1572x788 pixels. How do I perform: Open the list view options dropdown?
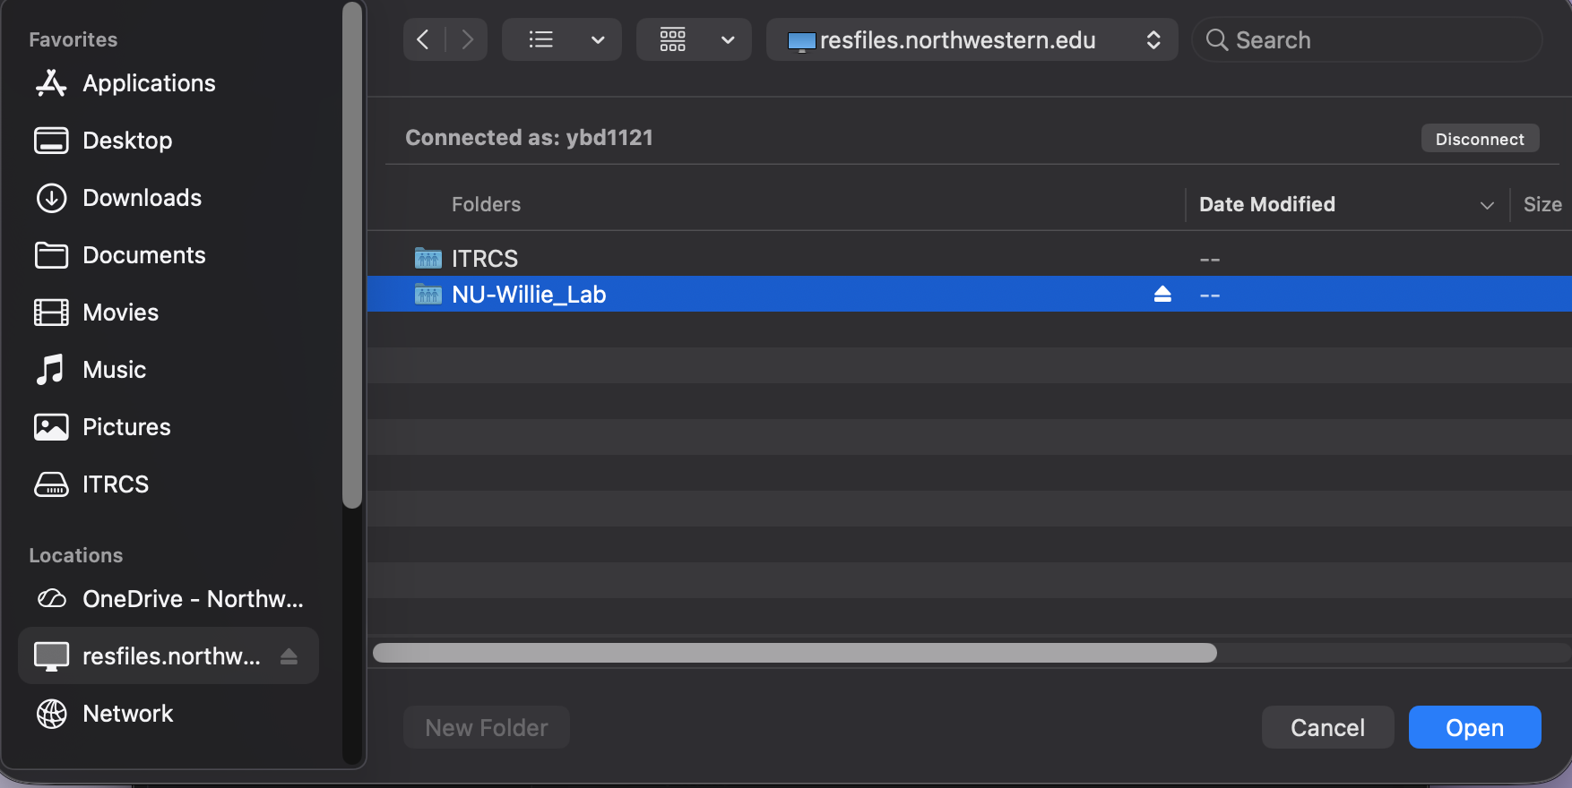(x=561, y=39)
